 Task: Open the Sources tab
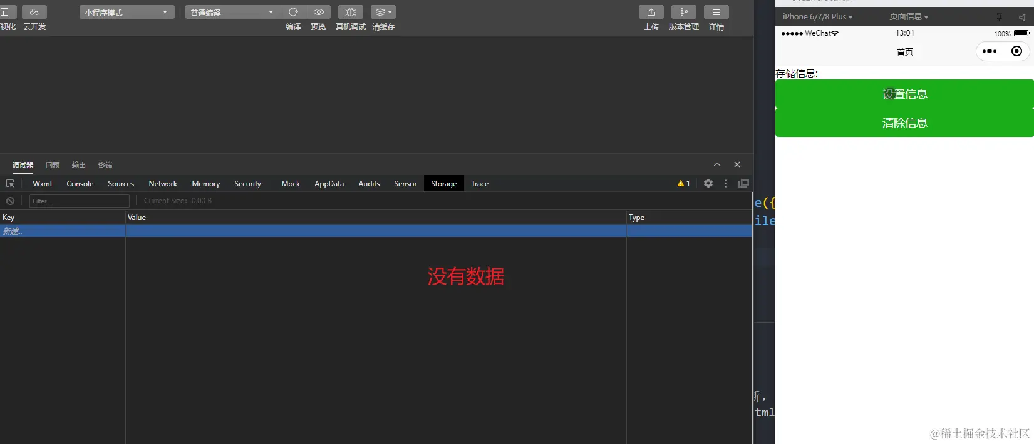[x=121, y=184]
